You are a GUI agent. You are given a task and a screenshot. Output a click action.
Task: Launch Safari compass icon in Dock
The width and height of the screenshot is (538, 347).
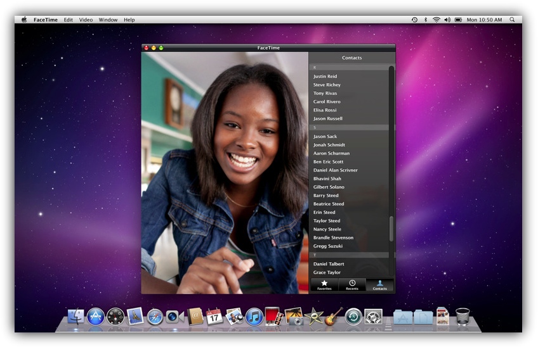click(155, 317)
